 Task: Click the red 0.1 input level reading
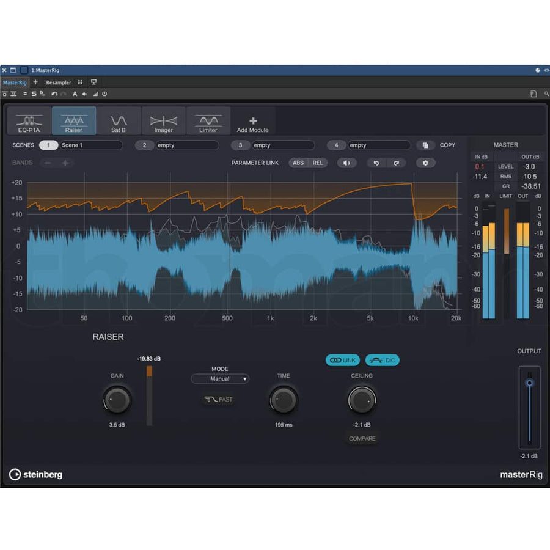(x=480, y=167)
